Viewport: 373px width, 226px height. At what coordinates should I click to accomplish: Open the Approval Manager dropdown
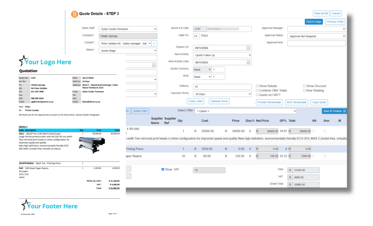tap(317, 29)
